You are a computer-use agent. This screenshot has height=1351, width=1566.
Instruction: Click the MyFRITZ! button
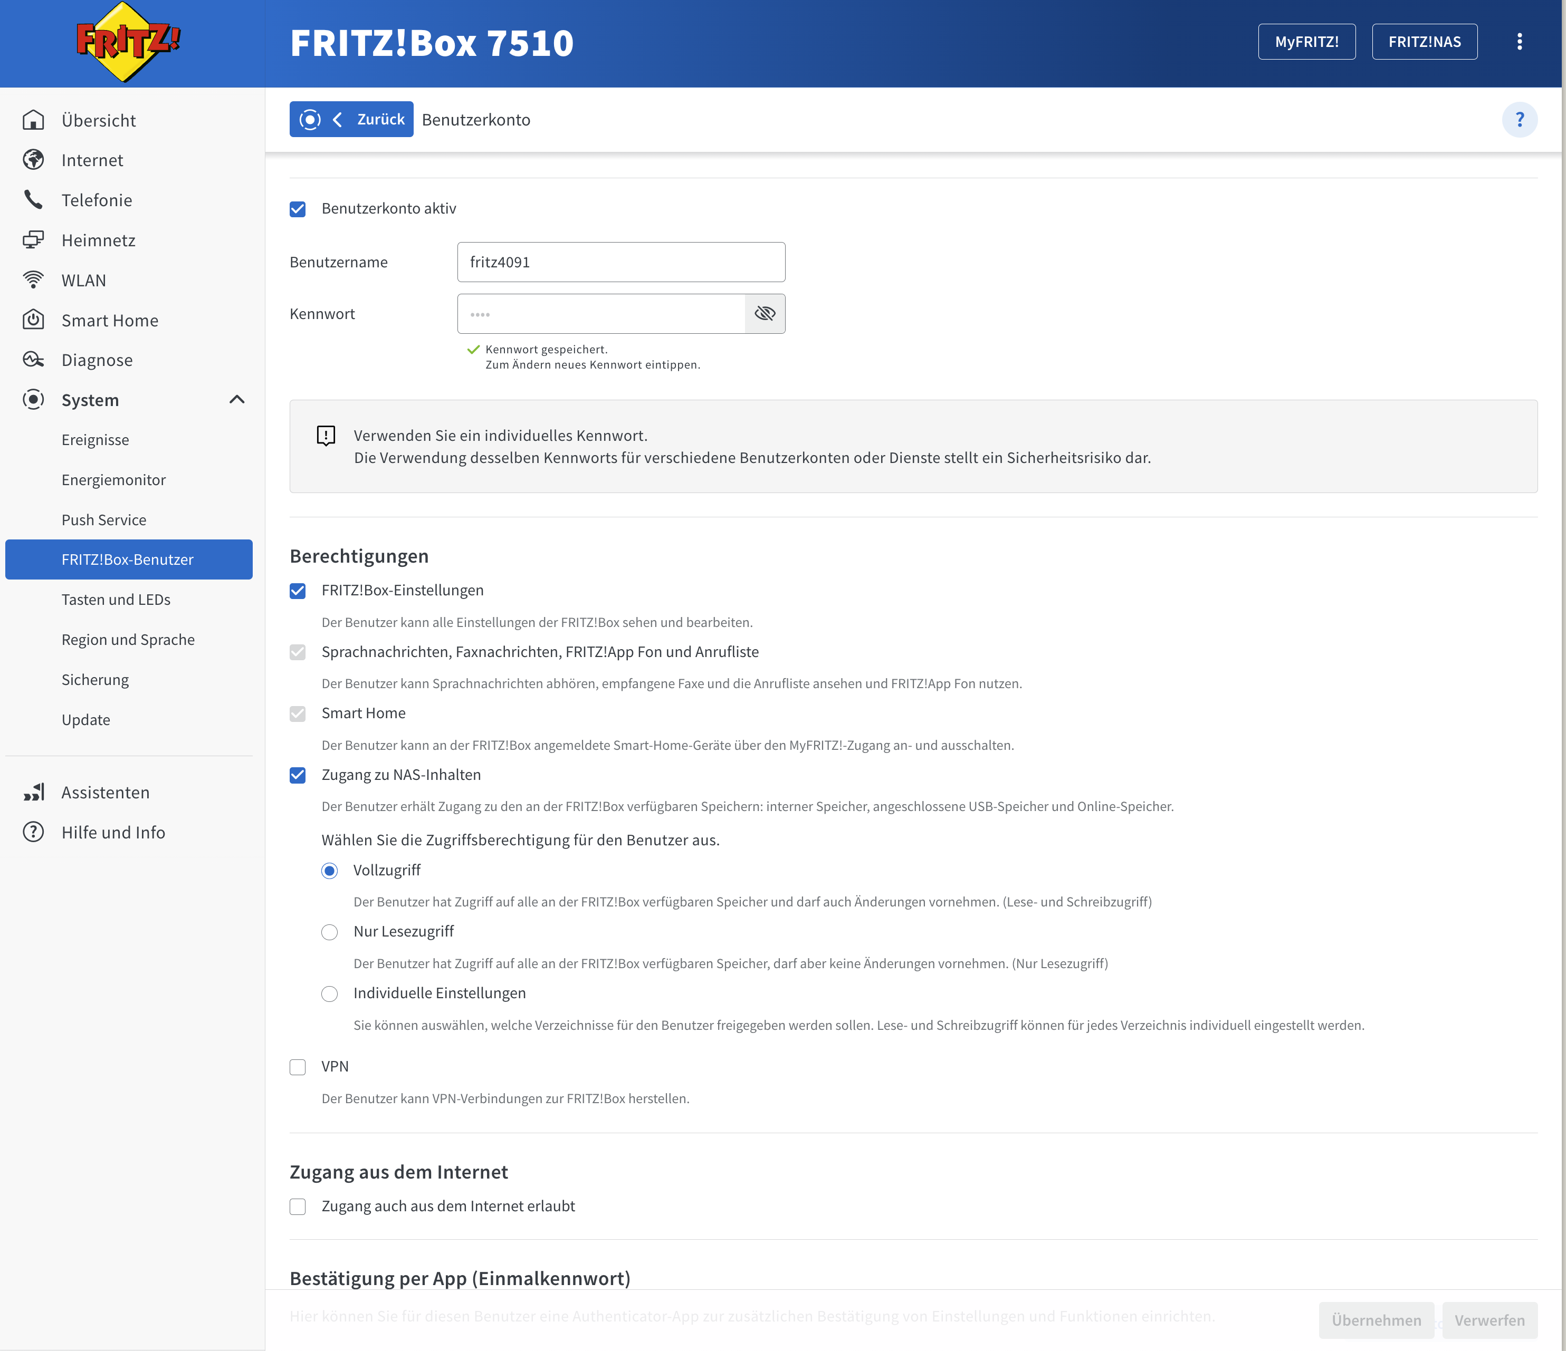tap(1306, 42)
